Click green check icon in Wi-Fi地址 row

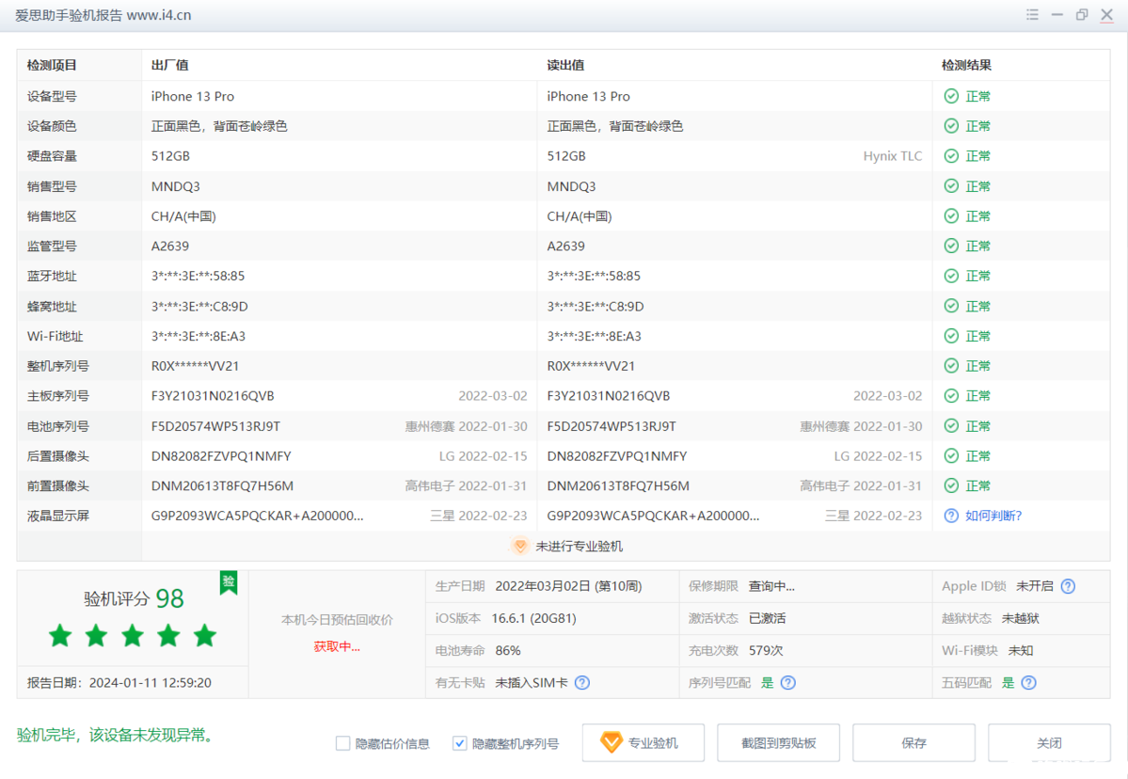pos(951,336)
